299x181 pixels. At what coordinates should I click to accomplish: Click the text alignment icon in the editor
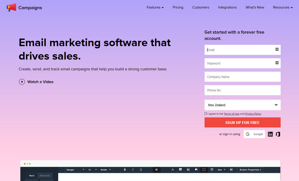click(x=156, y=170)
